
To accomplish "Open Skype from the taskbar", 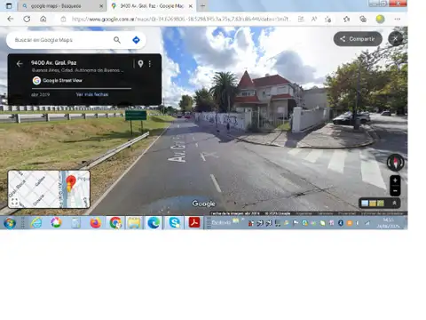I will coord(174,222).
